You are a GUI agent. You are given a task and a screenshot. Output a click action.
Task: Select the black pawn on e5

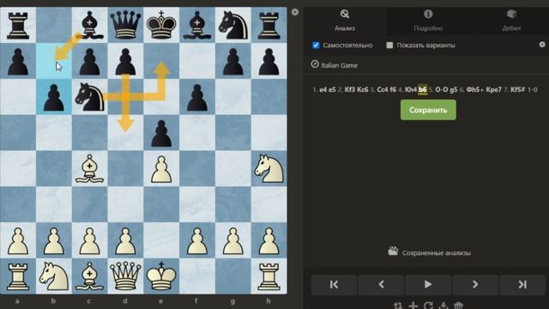pos(161,133)
